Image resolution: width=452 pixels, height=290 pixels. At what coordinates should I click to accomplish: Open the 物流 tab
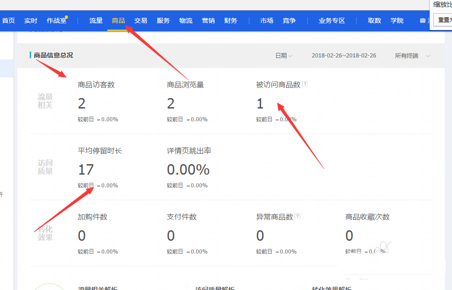pyautogui.click(x=186, y=21)
